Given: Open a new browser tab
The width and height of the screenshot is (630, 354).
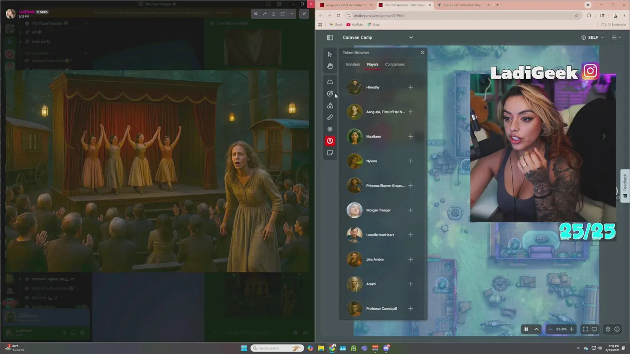Looking at the screenshot, I should click(497, 5).
